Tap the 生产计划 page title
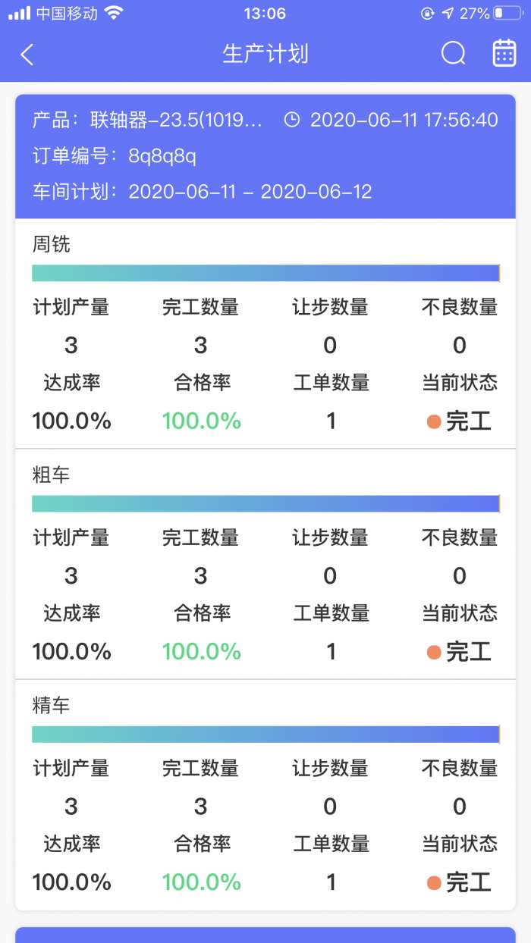This screenshot has height=943, width=531. [265, 55]
